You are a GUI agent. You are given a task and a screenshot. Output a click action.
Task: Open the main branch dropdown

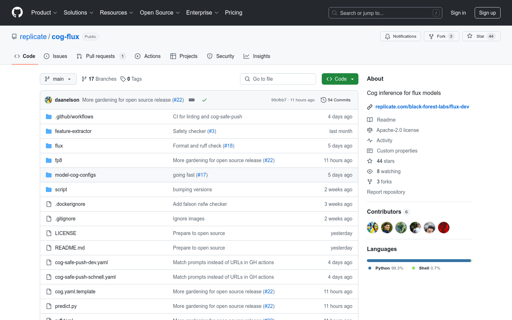click(58, 79)
